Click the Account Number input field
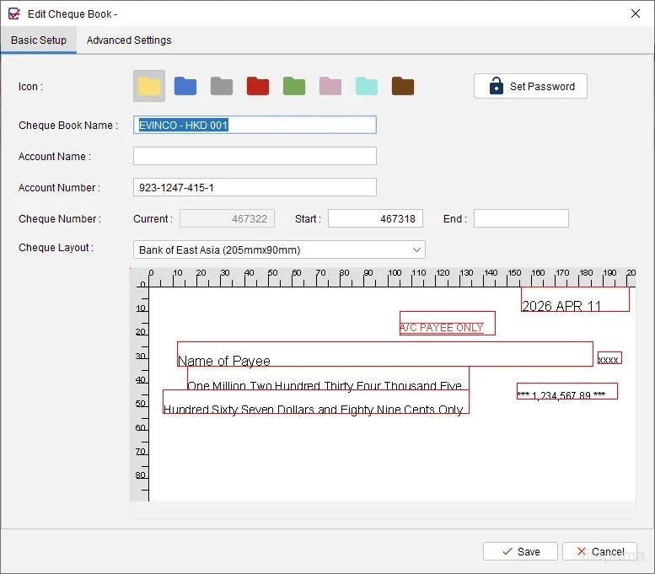The width and height of the screenshot is (655, 574). 255,187
